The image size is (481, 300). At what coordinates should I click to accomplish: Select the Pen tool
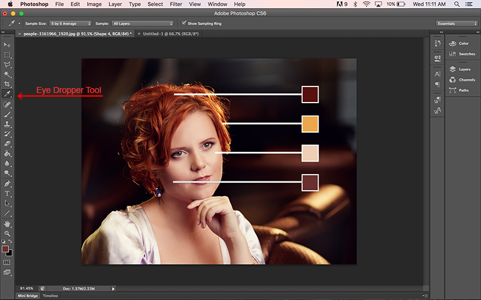coord(7,184)
